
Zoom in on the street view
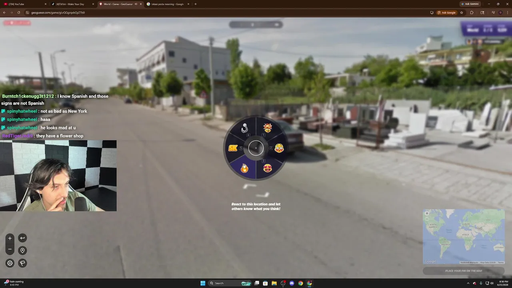coord(10,238)
